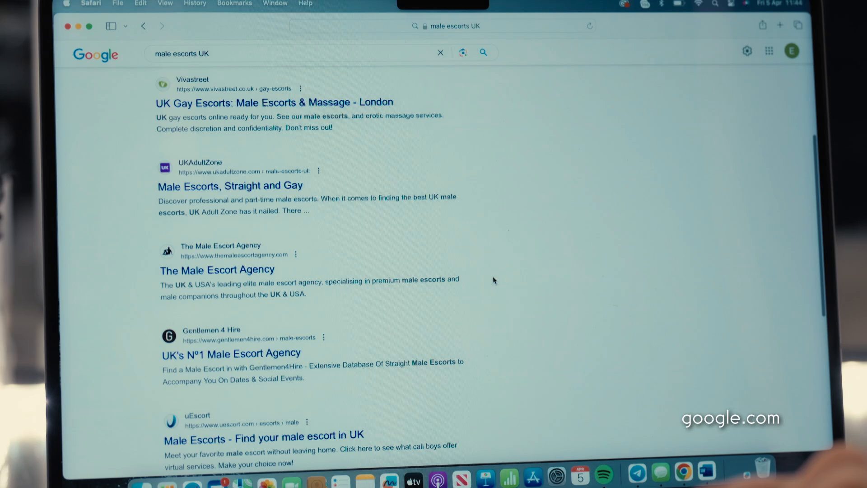The height and width of the screenshot is (488, 867).
Task: Clear the search box text
Action: (x=440, y=53)
